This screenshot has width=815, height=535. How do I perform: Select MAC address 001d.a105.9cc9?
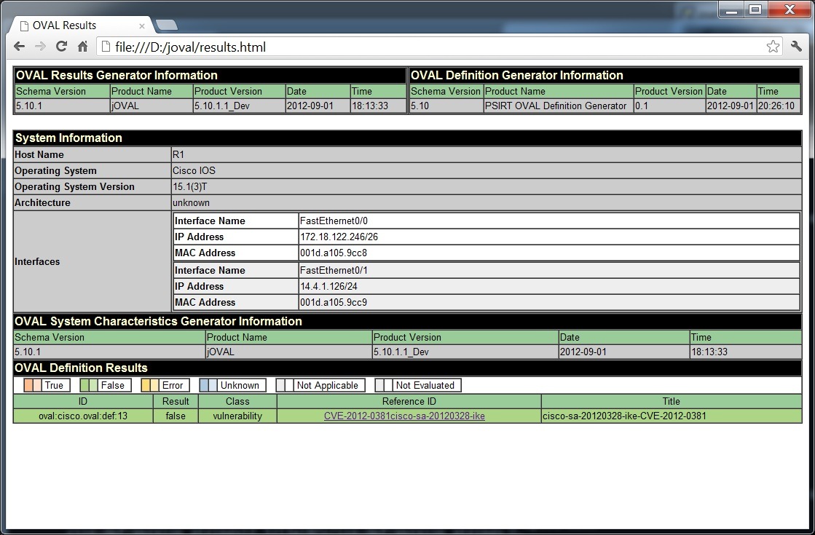click(333, 302)
